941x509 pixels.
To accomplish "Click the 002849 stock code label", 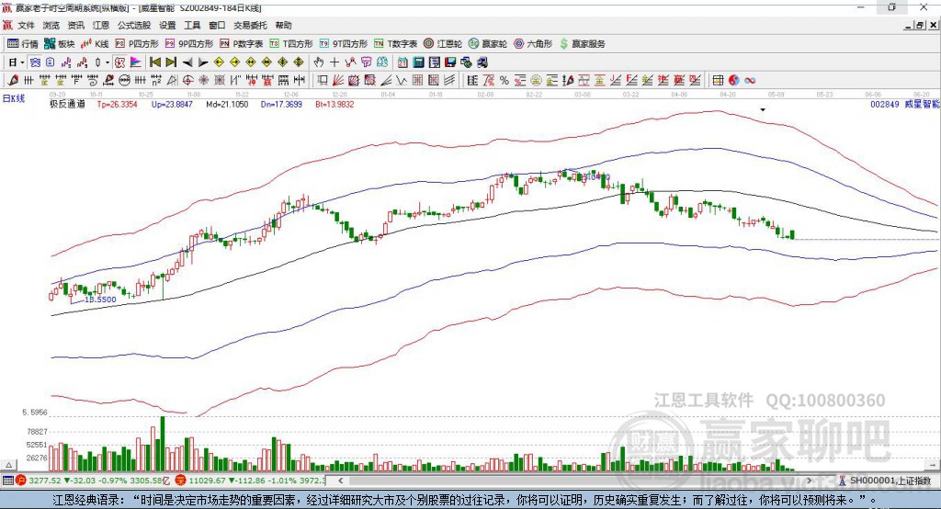I will coord(885,104).
